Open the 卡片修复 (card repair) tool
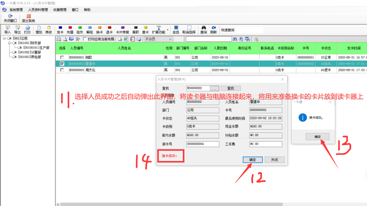The image size is (367, 206). click(122, 30)
